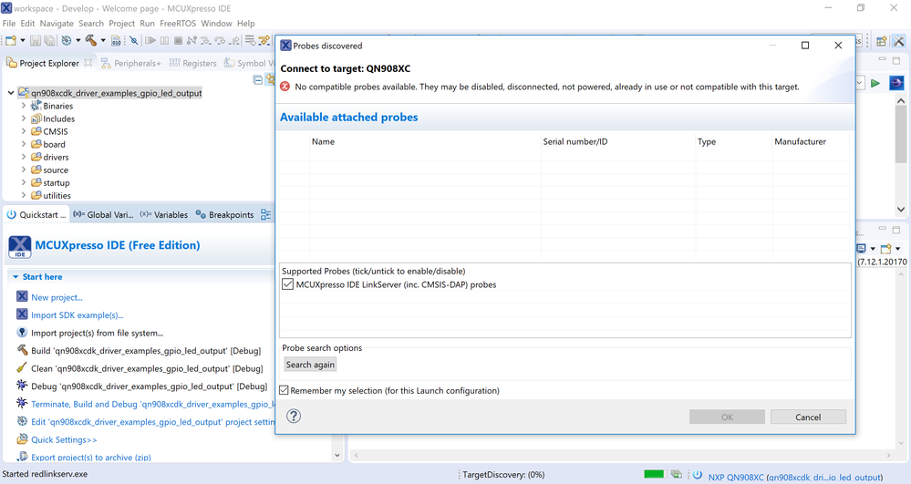Open the dropdown arrow next to New icon
Screen dimensions: 911x484
pyautogui.click(x=23, y=40)
